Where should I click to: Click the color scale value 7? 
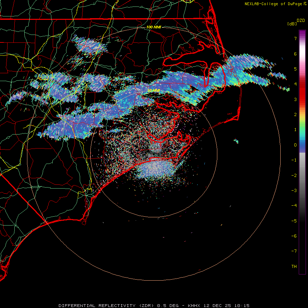[295, 38]
